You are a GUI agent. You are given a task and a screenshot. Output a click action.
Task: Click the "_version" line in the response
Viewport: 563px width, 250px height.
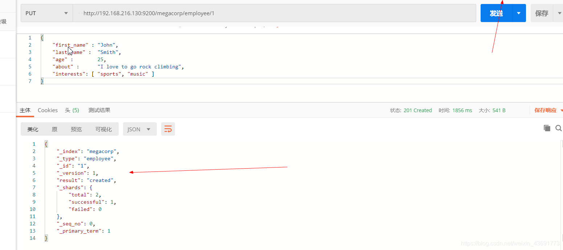click(77, 173)
